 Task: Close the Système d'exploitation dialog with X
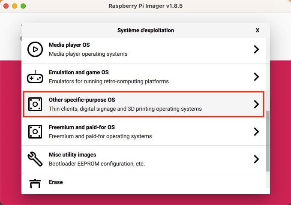(x=258, y=30)
